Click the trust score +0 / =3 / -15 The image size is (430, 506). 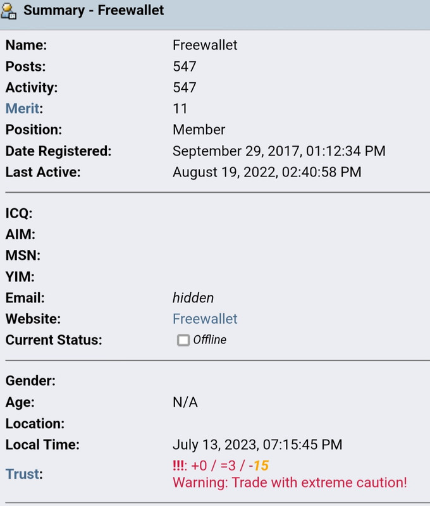coord(230,466)
